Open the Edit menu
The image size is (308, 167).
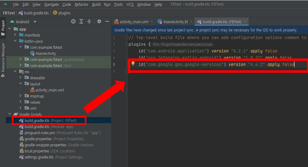pos(25,4)
